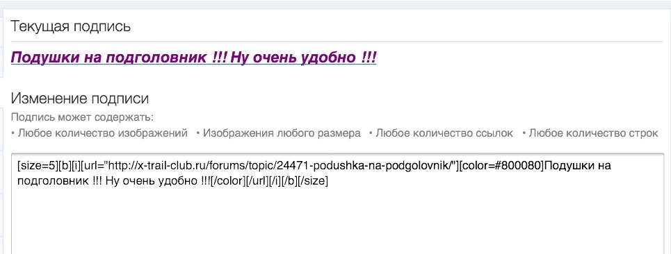Click the "Текущая подпись" heading
Screen dimensions: 671x254
(71, 26)
